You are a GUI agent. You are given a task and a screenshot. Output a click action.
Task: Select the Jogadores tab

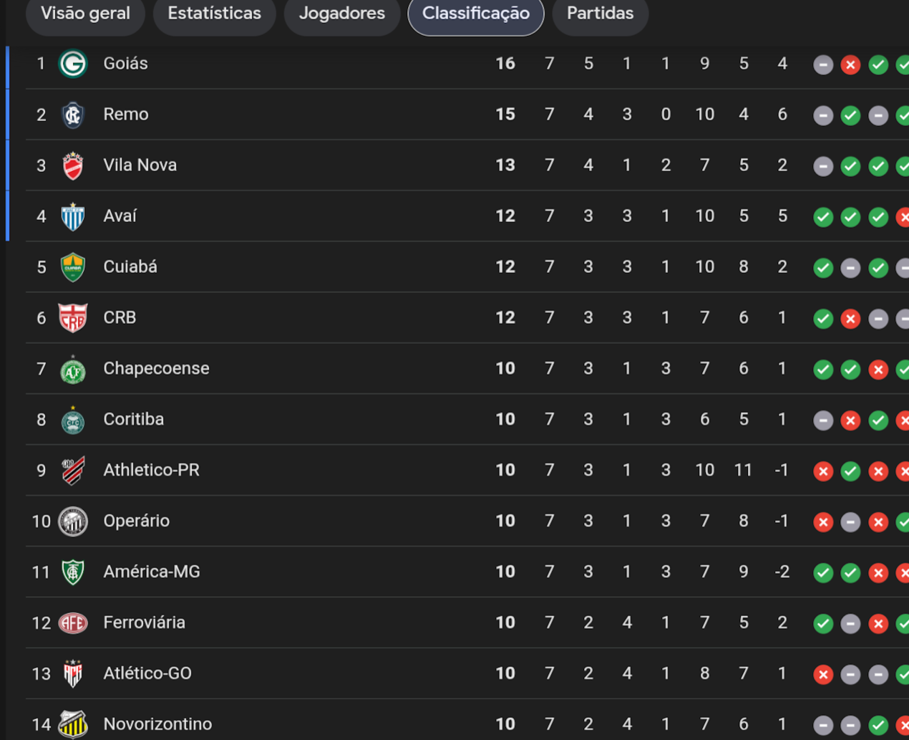coord(341,14)
